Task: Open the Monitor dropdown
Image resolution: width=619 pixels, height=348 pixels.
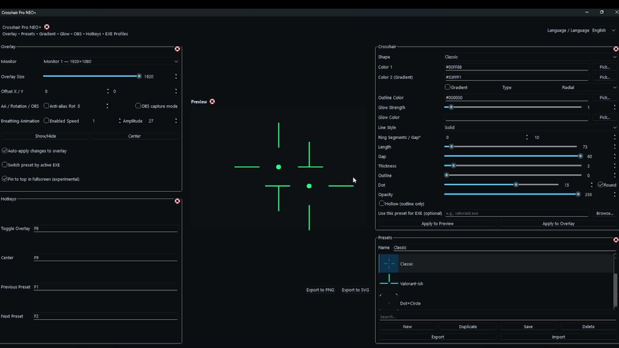Action: 110,61
